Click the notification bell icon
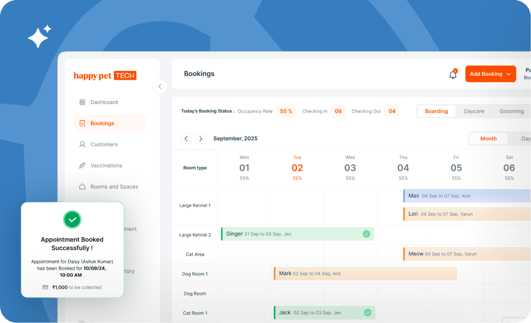The width and height of the screenshot is (531, 323). click(453, 75)
